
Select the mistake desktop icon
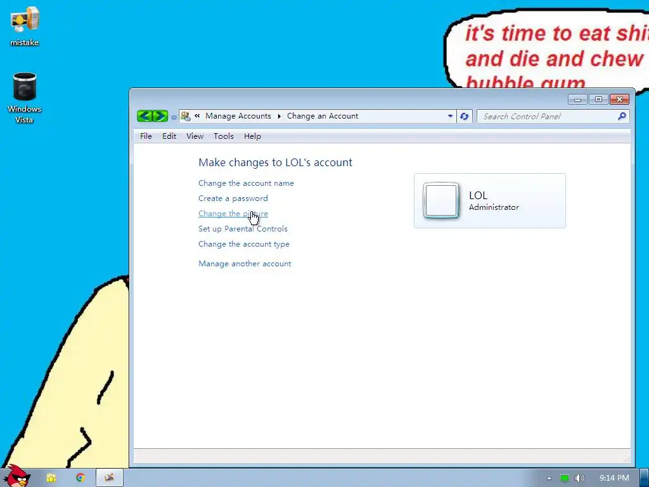[25, 27]
